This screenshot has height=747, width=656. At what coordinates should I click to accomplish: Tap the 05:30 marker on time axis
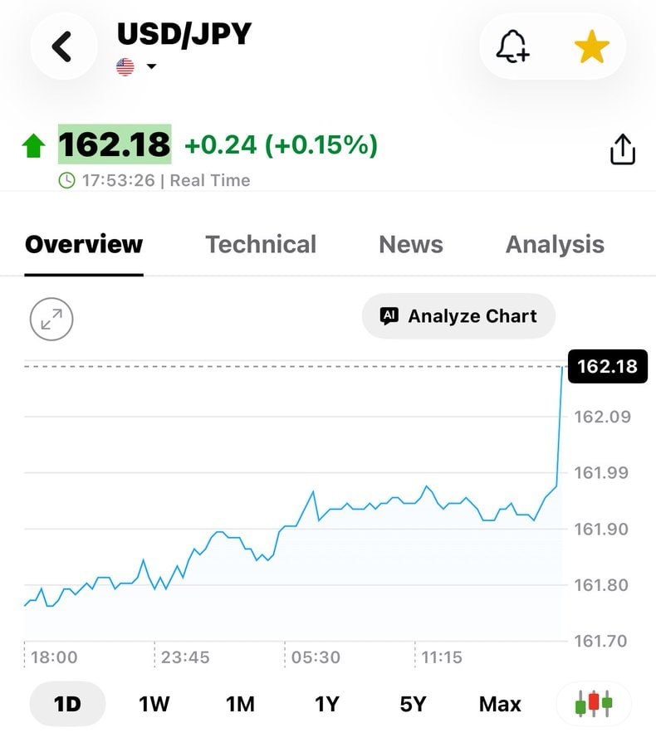[x=316, y=657]
